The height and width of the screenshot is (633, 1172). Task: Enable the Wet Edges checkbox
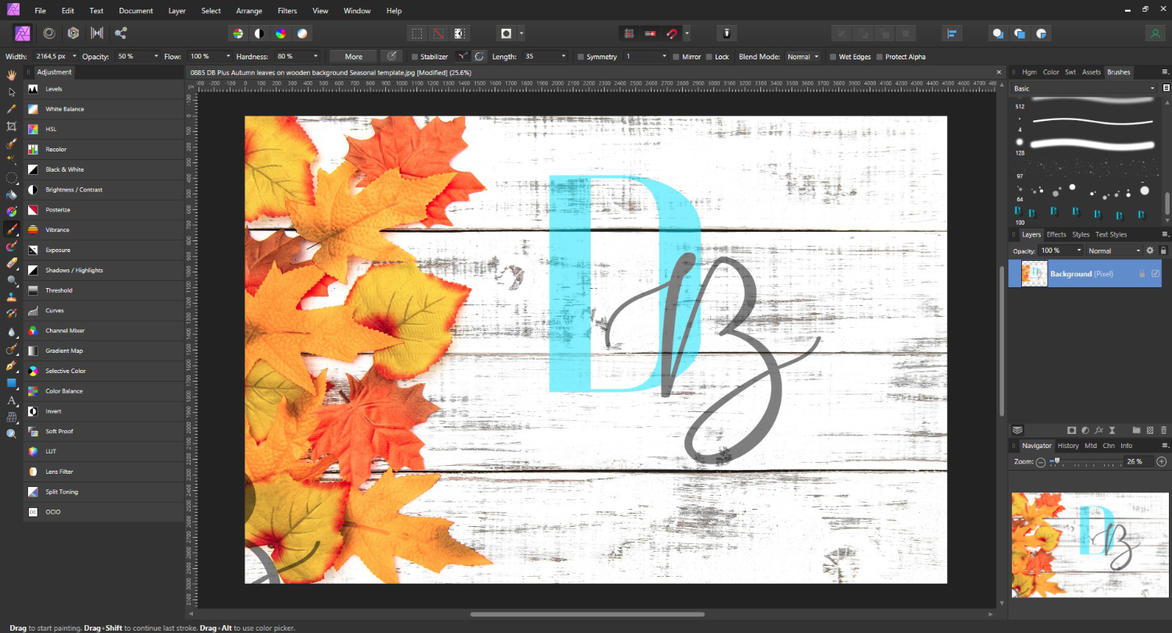[833, 56]
